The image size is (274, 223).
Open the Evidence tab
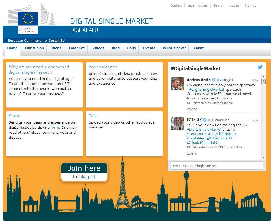(77, 48)
